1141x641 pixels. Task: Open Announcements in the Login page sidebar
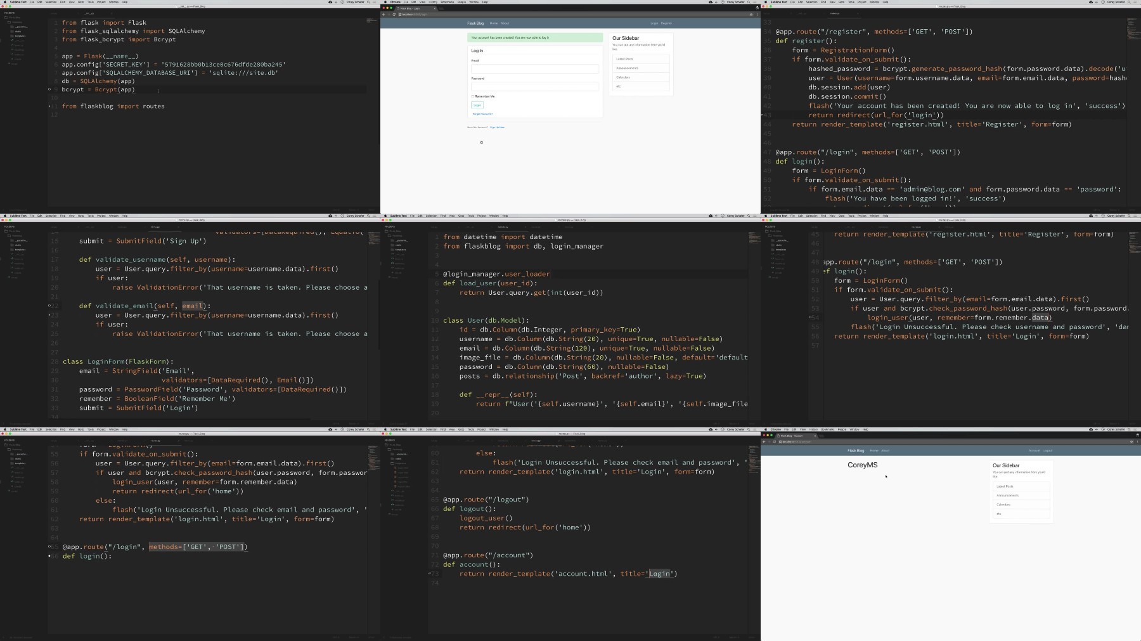(x=641, y=68)
